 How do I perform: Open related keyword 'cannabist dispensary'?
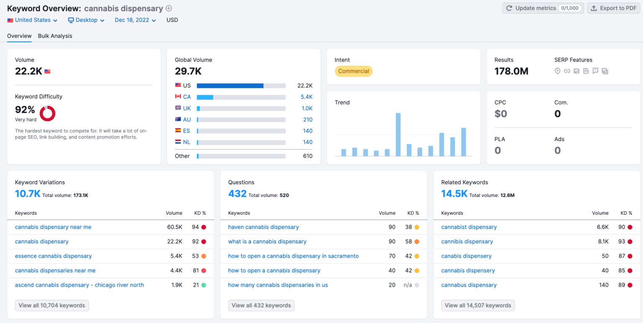point(469,227)
